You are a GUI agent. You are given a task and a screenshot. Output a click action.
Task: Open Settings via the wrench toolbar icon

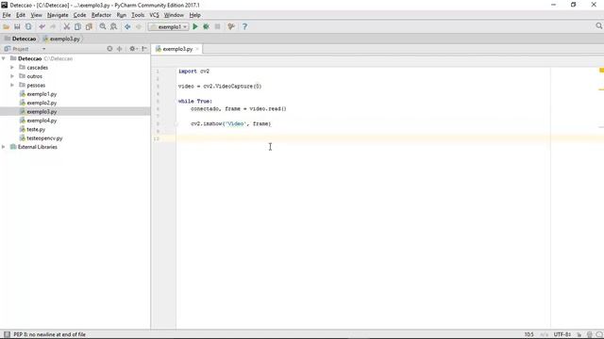click(231, 26)
